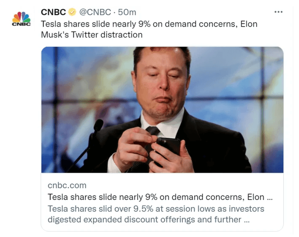Click "Musk's Twitter distraction" line of the tweet
299x237 pixels.
point(92,35)
